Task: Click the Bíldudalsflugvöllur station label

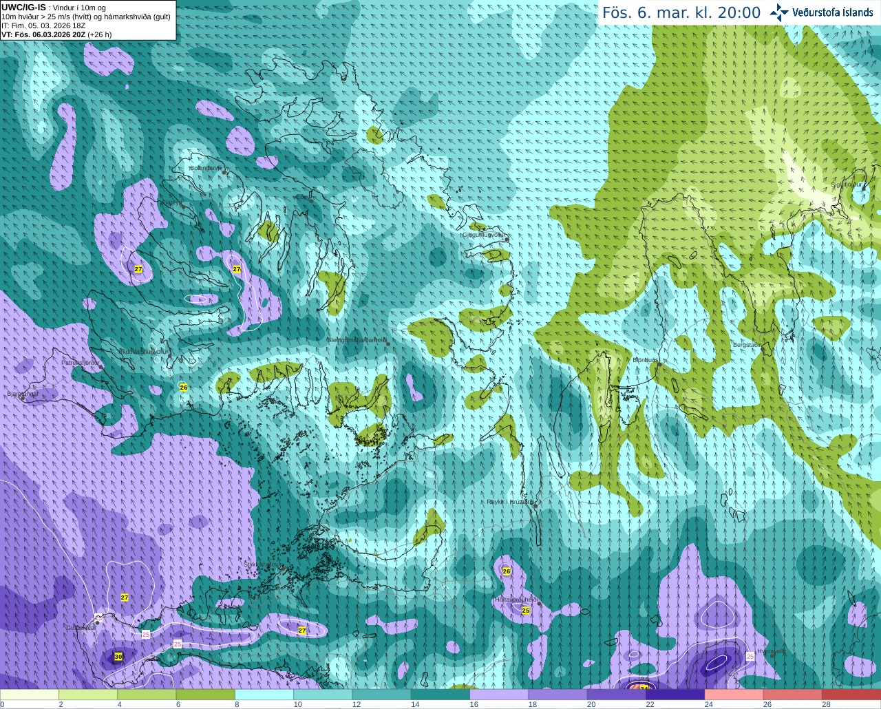Action: pos(142,351)
